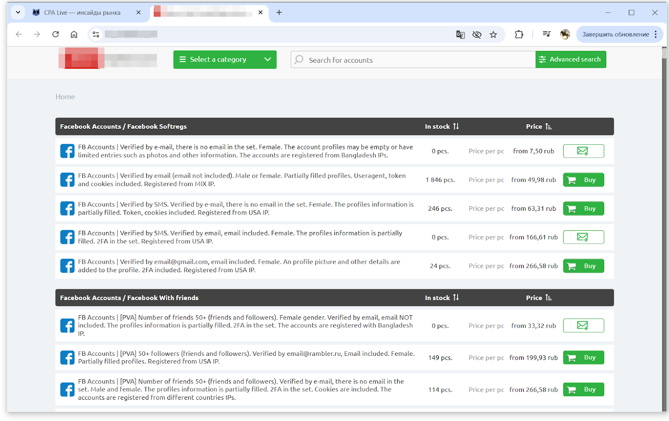Open the email@rambler.ru verified listing
Screen dimensions: 669x421
pos(246,357)
